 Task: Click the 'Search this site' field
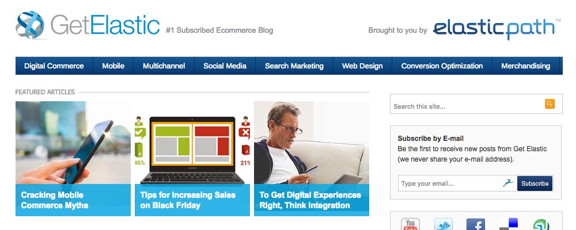tap(467, 106)
